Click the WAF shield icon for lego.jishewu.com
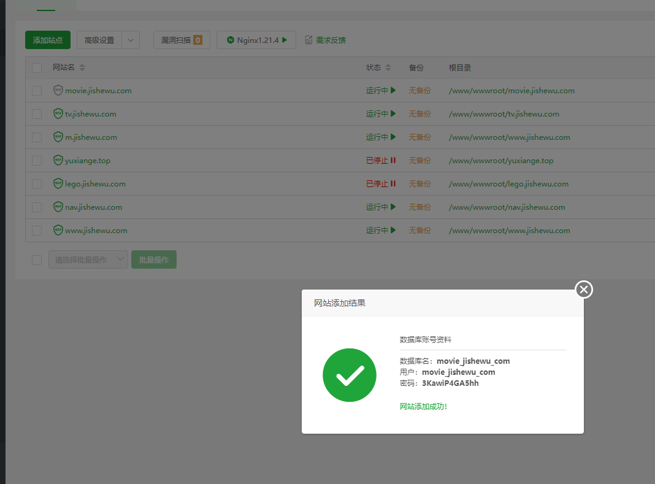 point(58,183)
